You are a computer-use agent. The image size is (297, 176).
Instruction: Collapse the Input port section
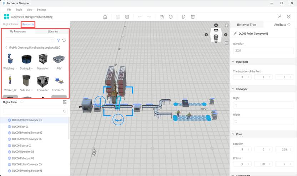tap(233, 62)
